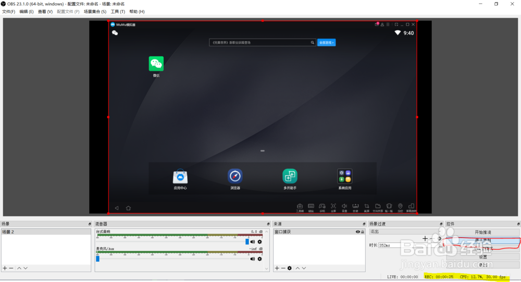Undock the 来源 panel with its float icon
Viewport: 521px width, 282px height.
364,224
